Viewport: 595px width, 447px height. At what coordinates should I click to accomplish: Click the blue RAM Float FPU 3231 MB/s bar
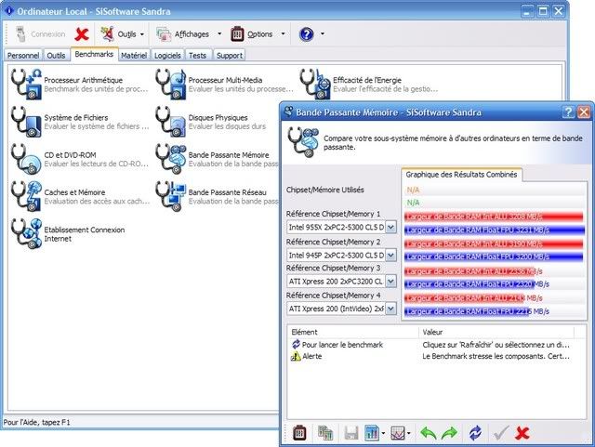tap(494, 230)
